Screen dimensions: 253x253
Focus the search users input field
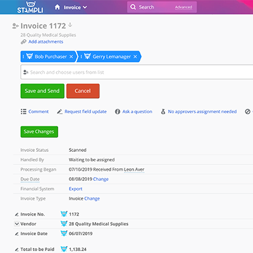(x=137, y=72)
